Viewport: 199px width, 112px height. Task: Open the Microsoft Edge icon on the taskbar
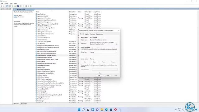[106, 110]
